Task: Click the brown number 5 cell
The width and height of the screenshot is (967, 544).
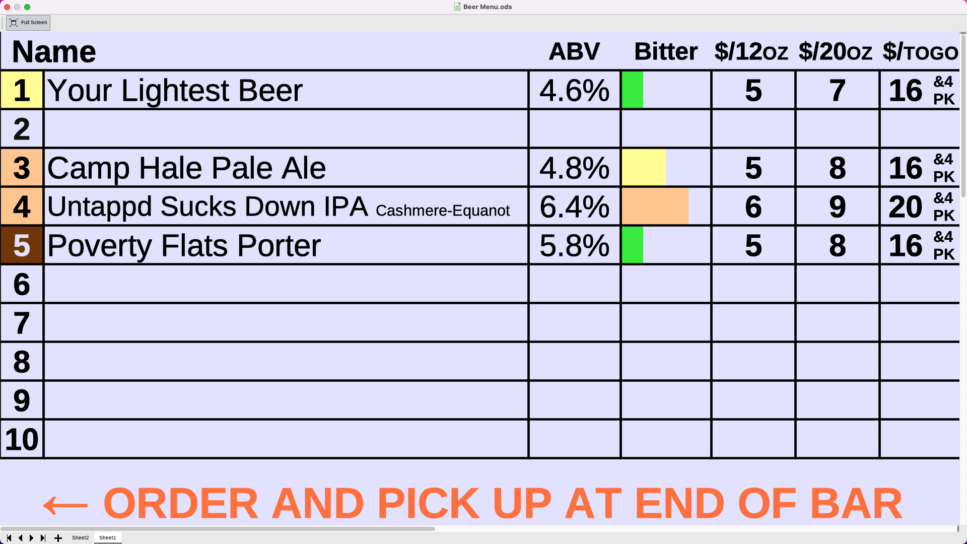Action: coord(22,245)
